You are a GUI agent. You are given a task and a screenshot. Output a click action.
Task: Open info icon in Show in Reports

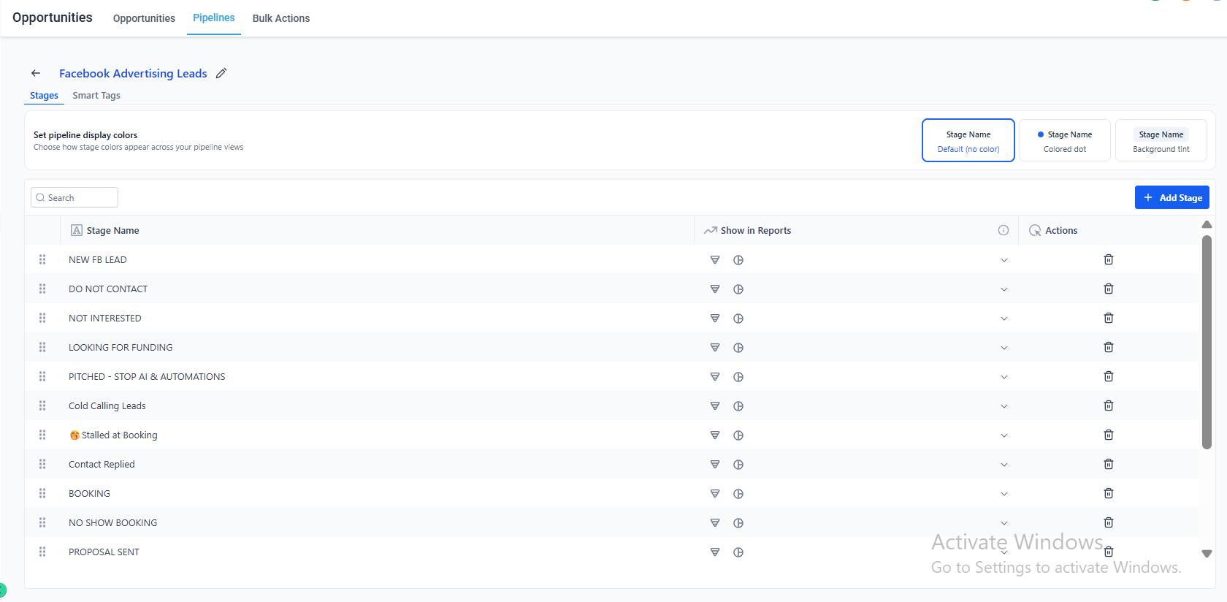click(1004, 230)
